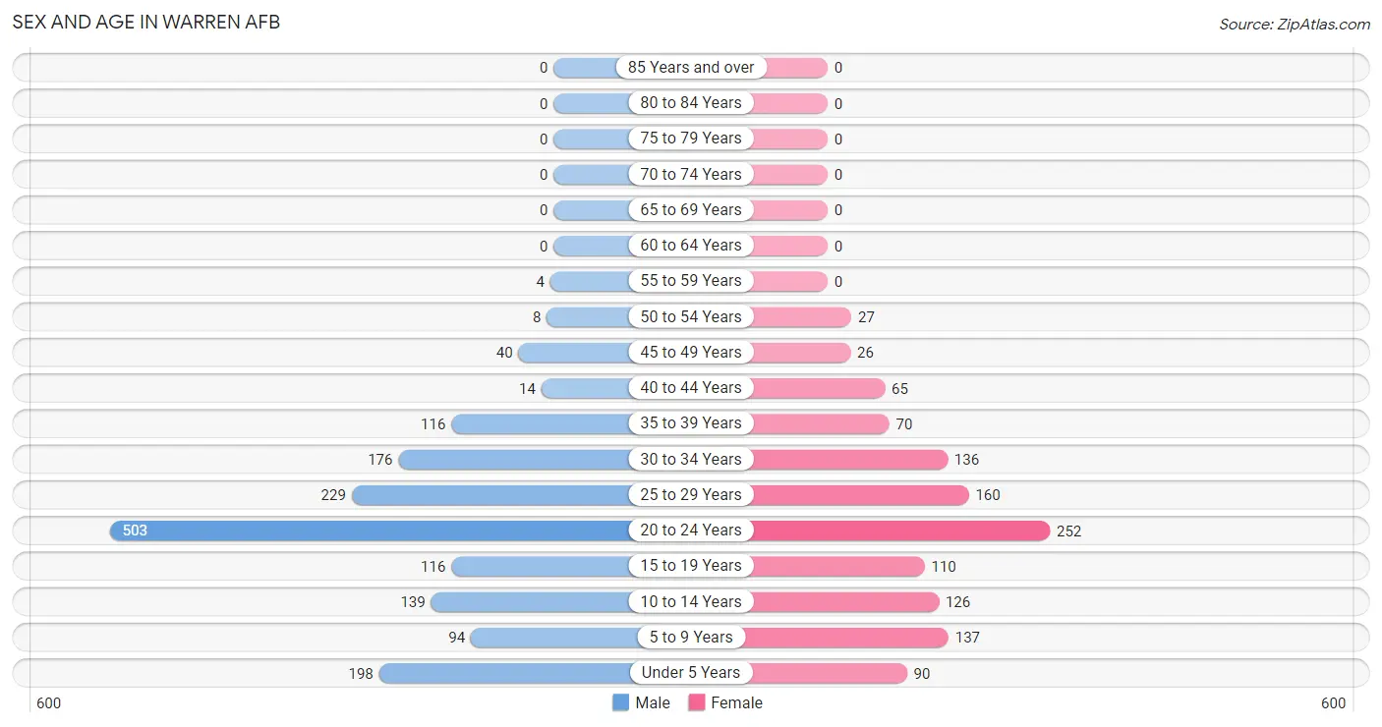Toggle the Male series legend label
The height and width of the screenshot is (727, 1382).
tap(653, 702)
